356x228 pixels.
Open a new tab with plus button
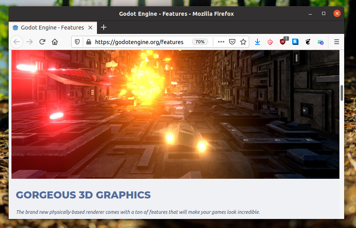[104, 28]
